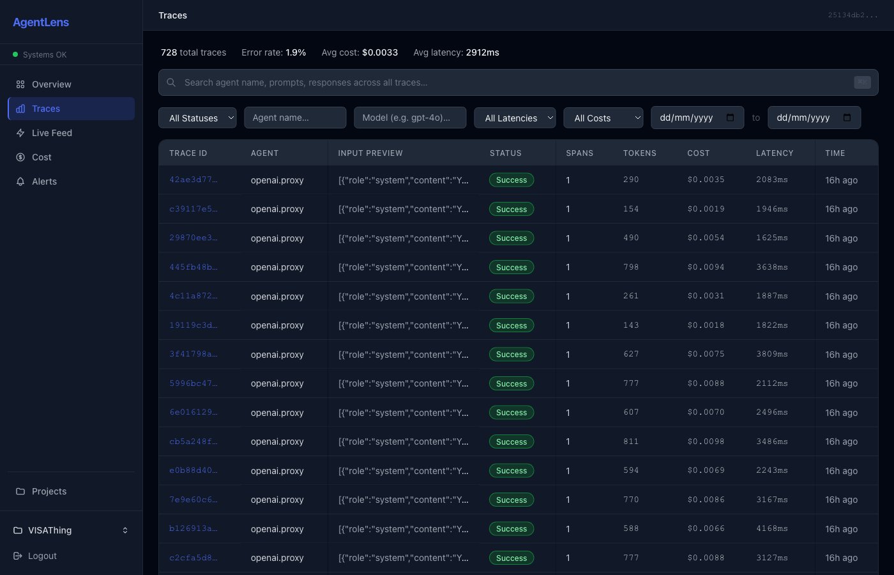Viewport: 894px width, 575px height.
Task: Click the TIME column header
Action: 835,153
